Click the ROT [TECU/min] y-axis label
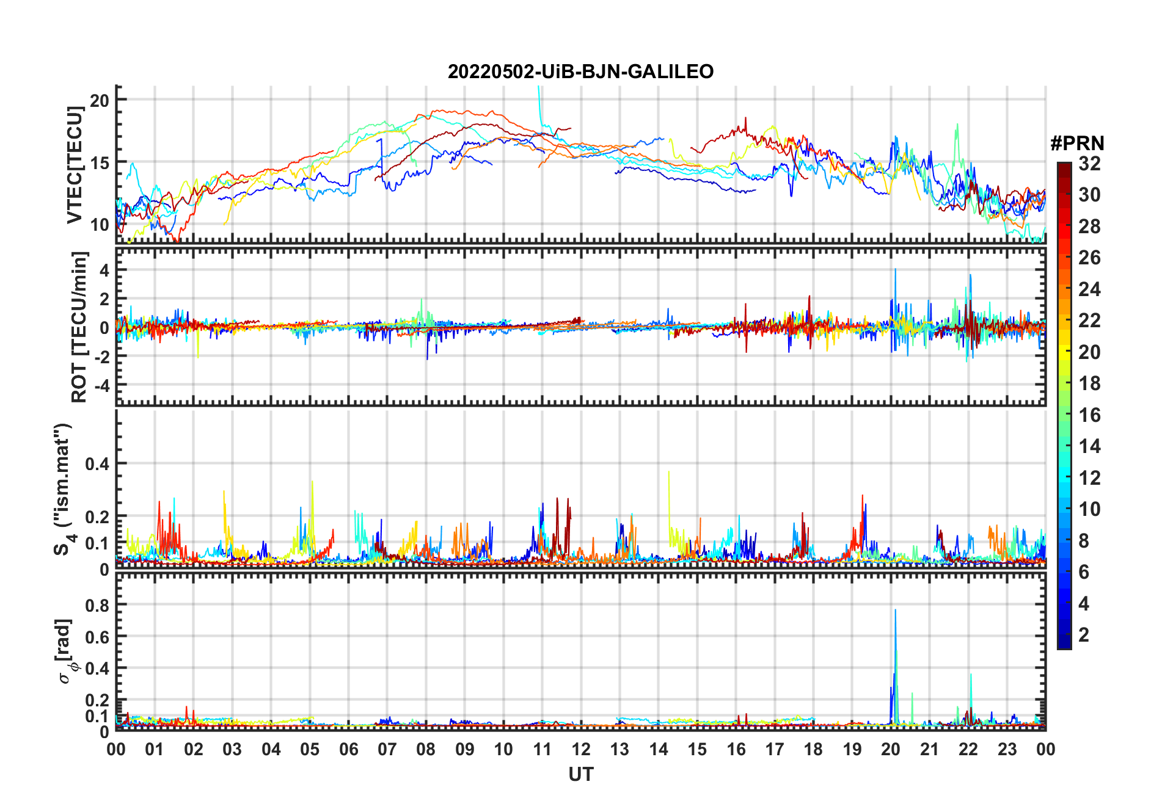This screenshot has width=1162, height=812. click(x=79, y=327)
